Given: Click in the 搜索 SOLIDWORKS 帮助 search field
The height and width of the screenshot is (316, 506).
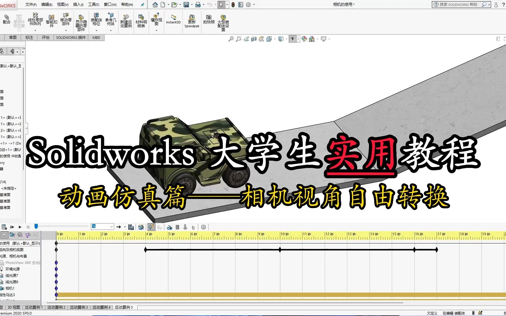Looking at the screenshot, I should coord(458,5).
